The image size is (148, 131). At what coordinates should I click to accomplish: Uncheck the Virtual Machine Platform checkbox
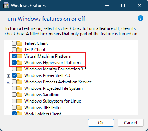[14, 56]
